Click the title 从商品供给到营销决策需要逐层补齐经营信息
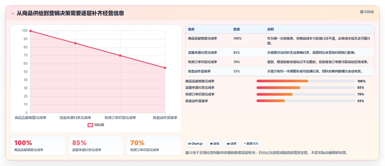This screenshot has height=166, width=385. pos(70,13)
